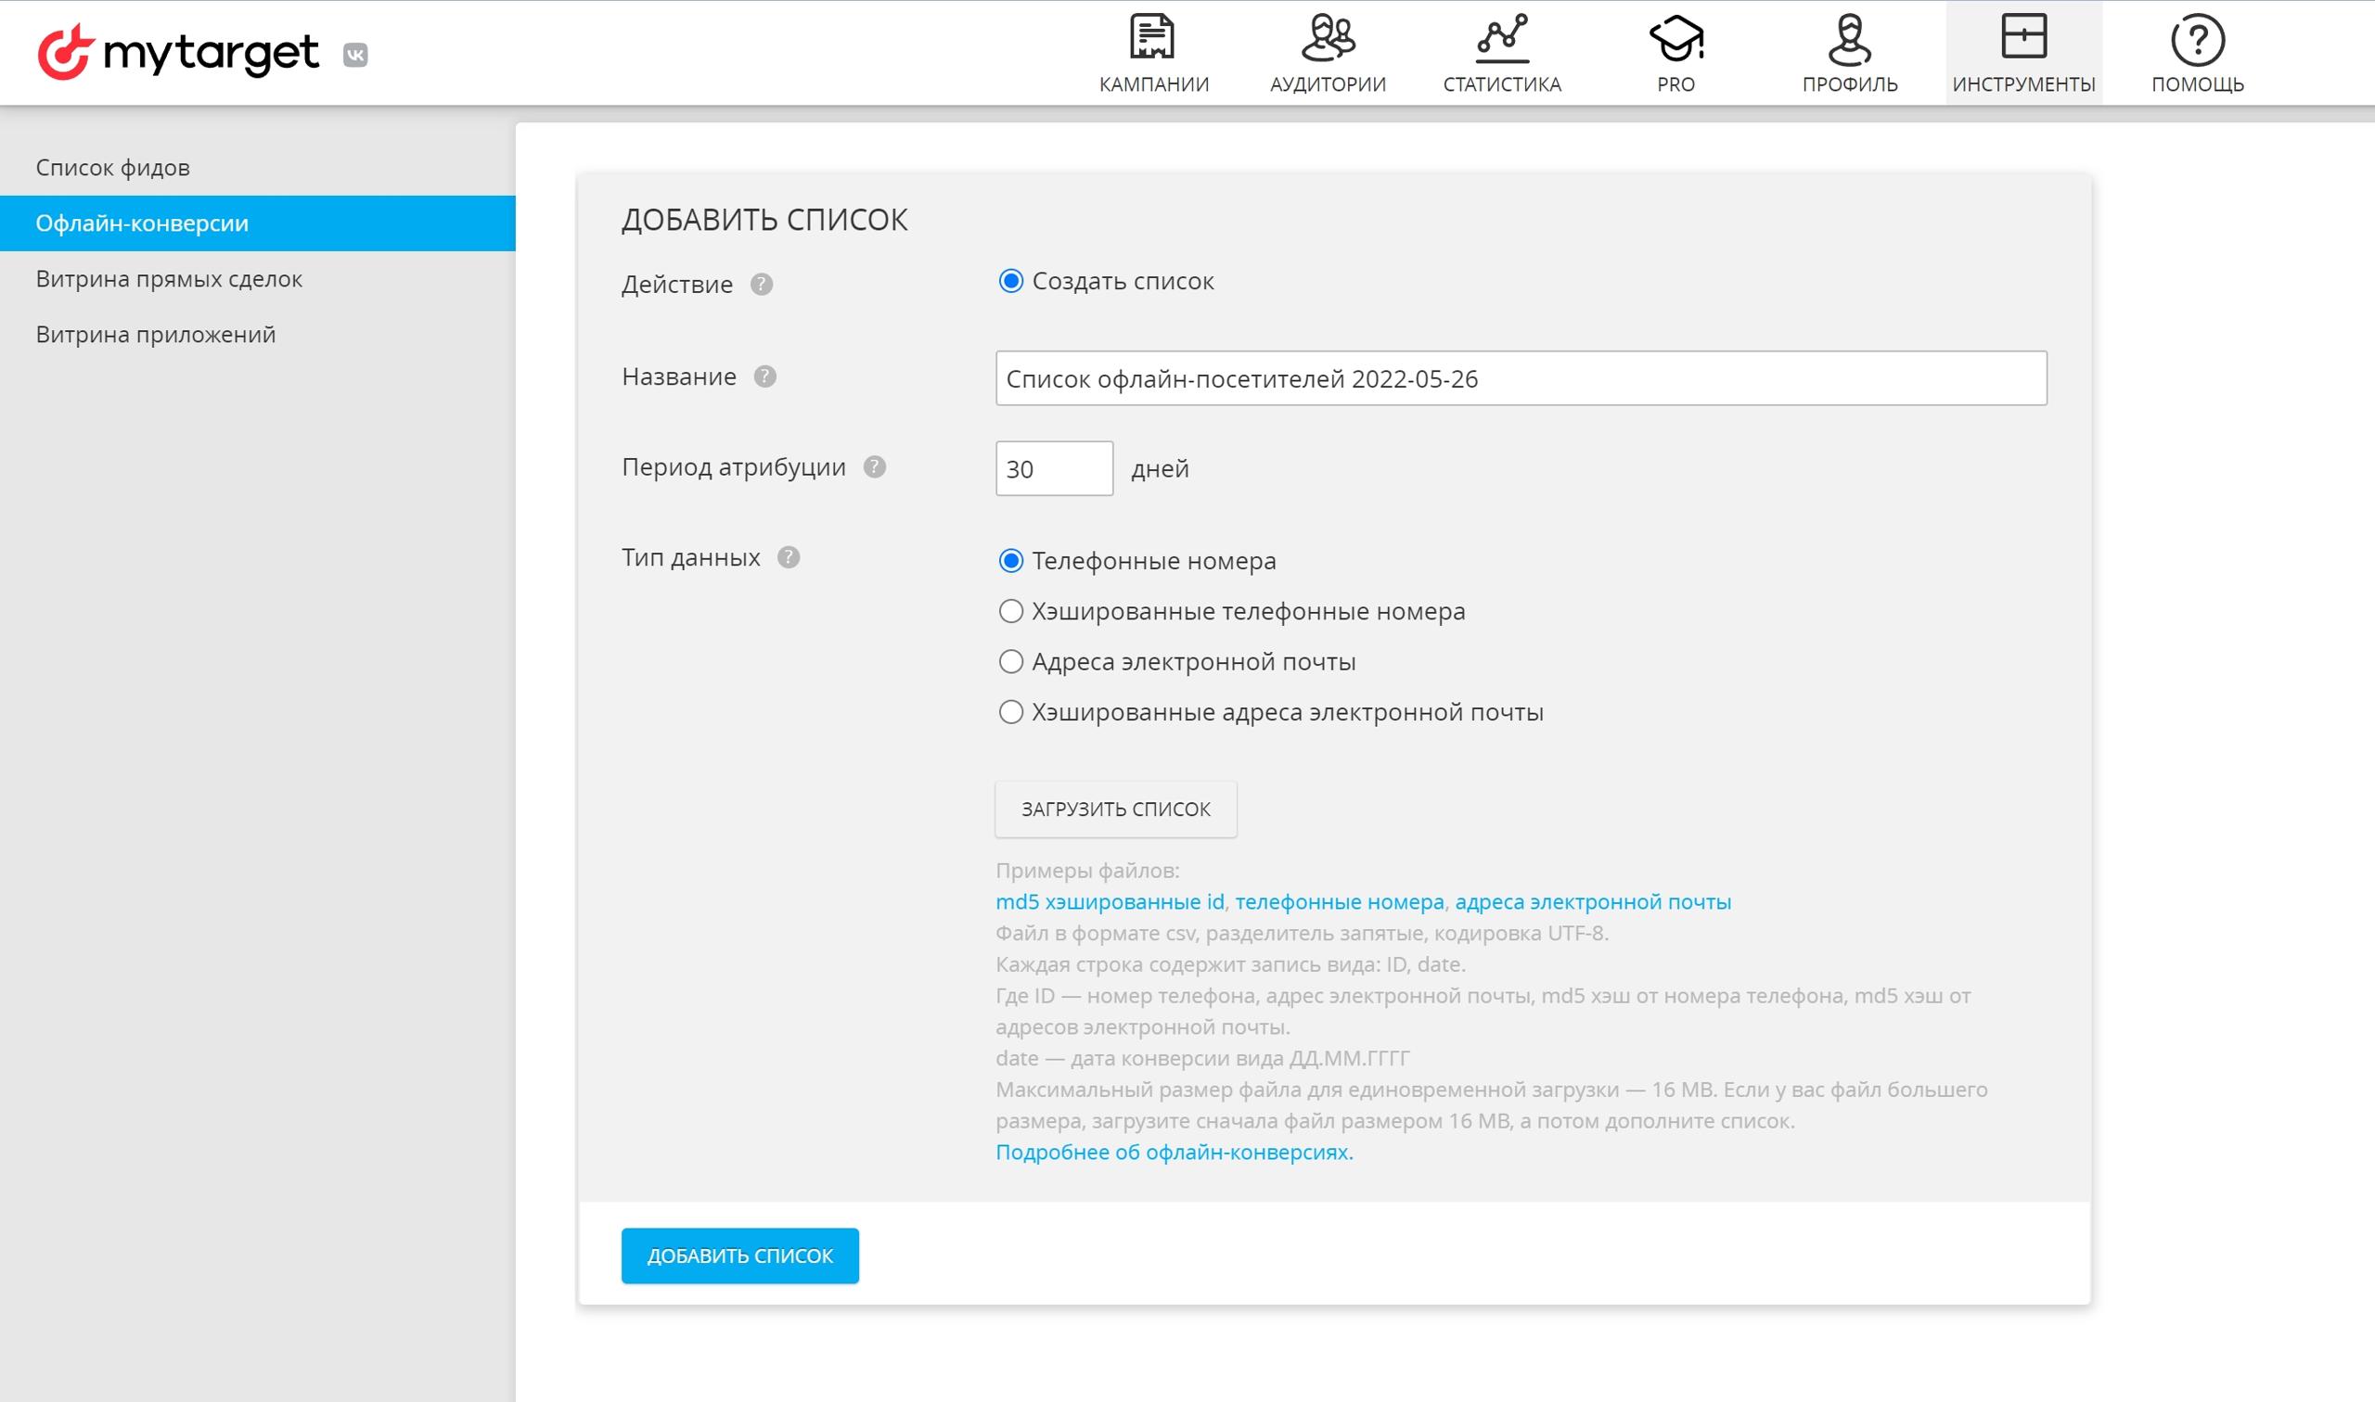
Task: Go to Витрина приложений sidebar item
Action: pos(155,335)
